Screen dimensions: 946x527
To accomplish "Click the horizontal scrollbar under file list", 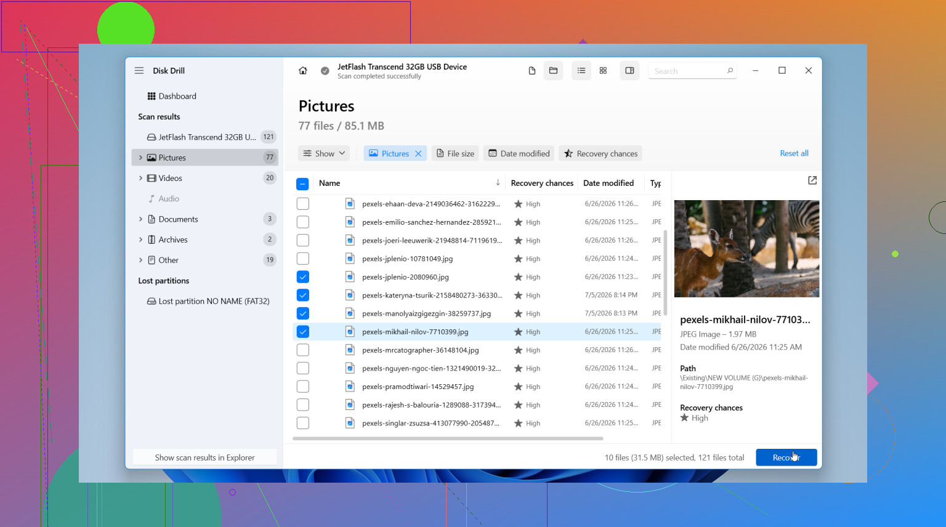I will click(448, 439).
